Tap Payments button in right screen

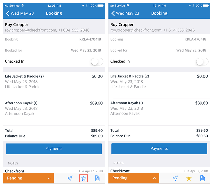click(159, 149)
